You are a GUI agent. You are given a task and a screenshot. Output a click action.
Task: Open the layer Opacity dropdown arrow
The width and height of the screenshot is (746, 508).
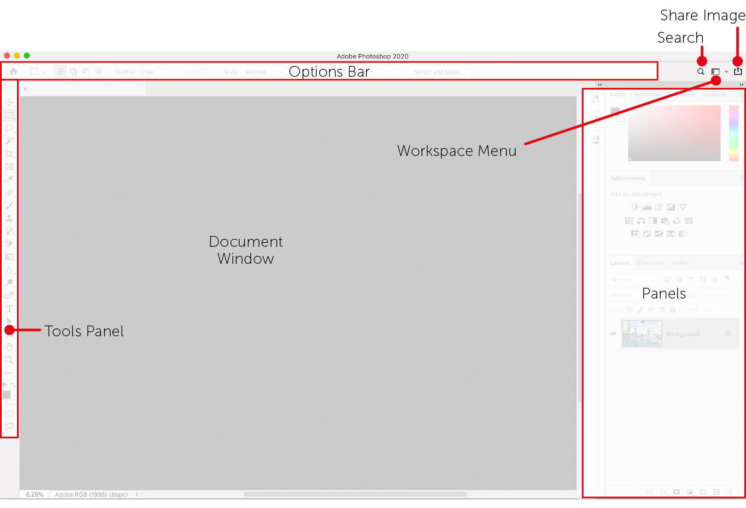pos(725,295)
